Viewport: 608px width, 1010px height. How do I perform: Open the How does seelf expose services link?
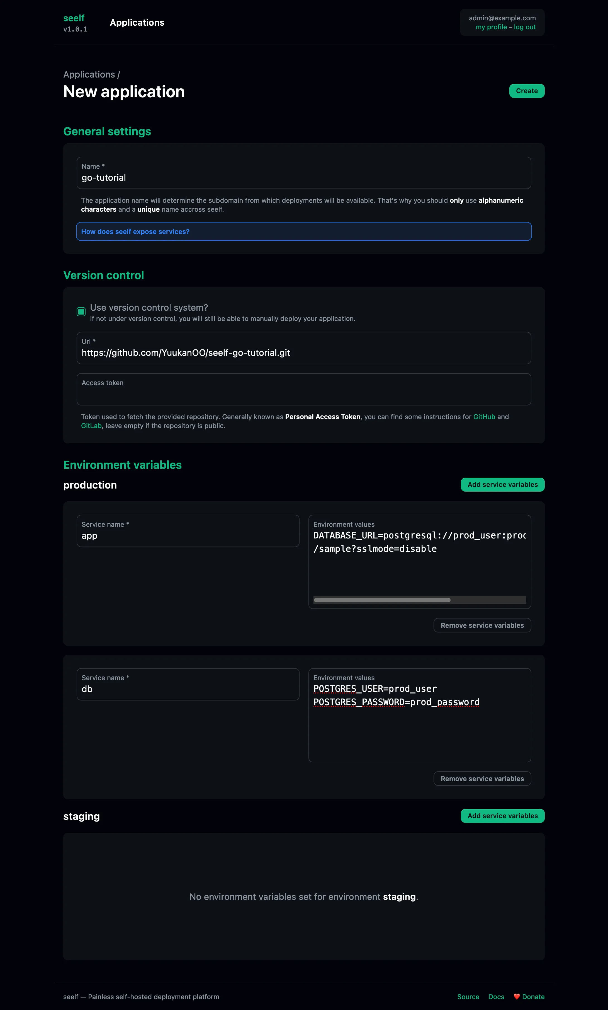[136, 231]
